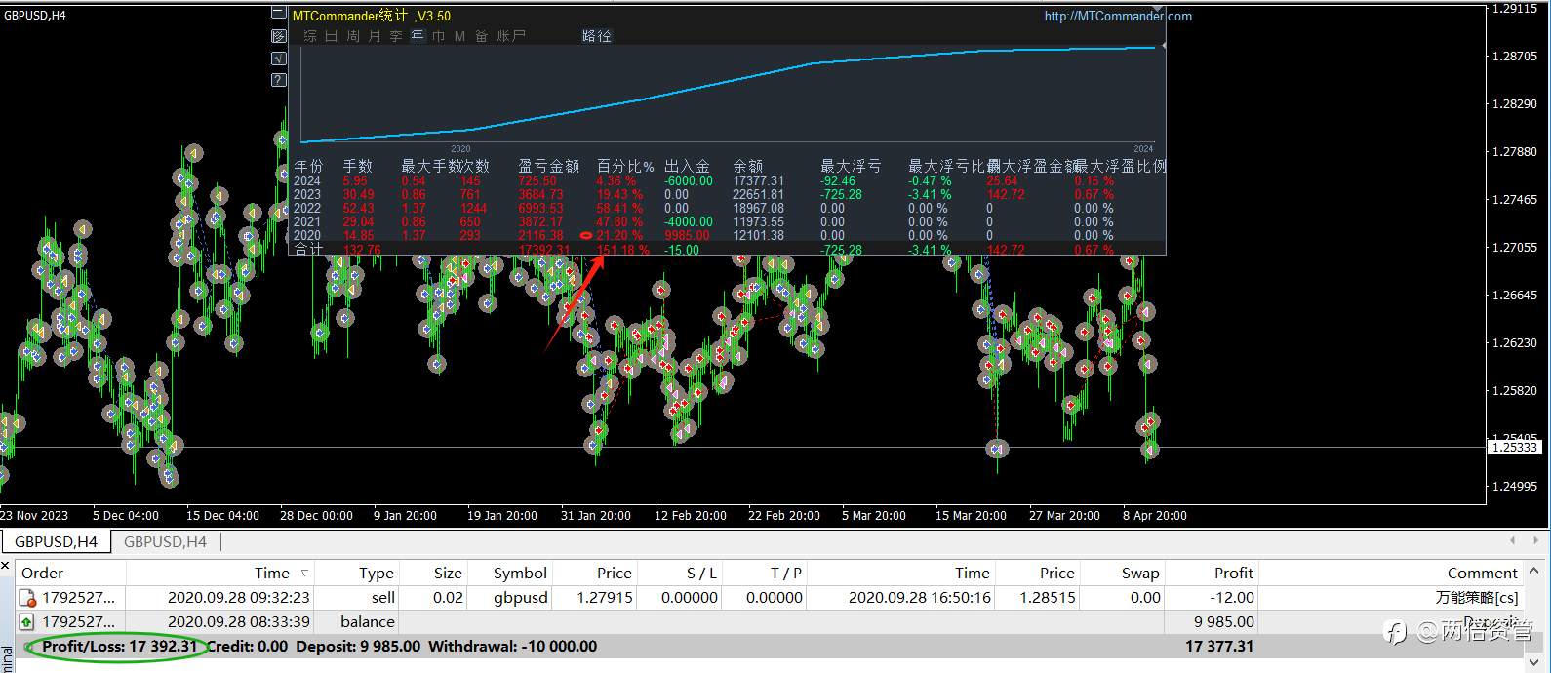Show the 日 daily statistics view
Image resolution: width=1551 pixels, height=673 pixels.
coord(332,36)
